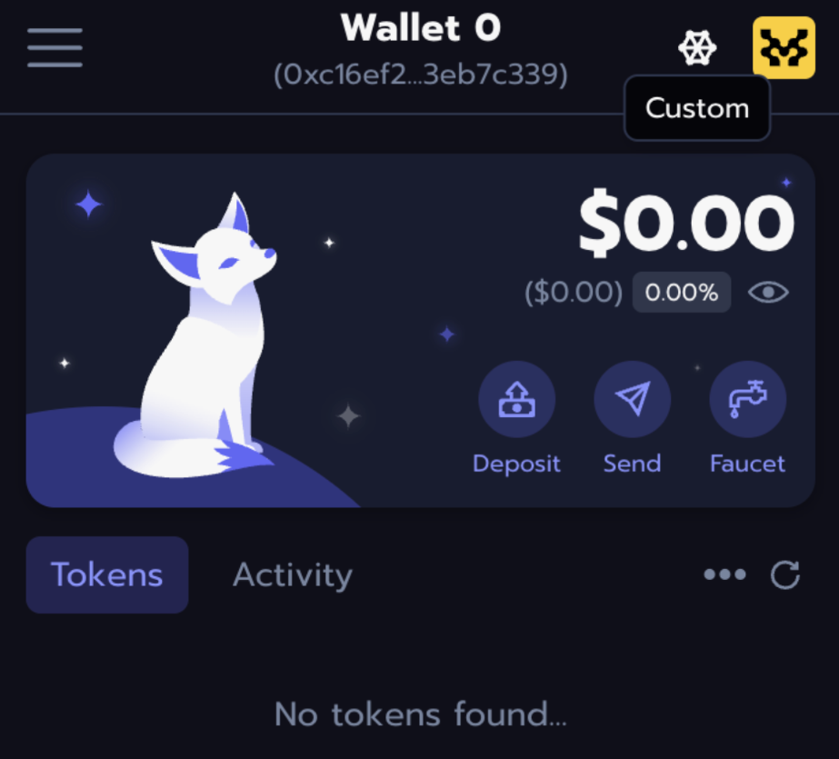Open the three dots options menu

coord(724,574)
